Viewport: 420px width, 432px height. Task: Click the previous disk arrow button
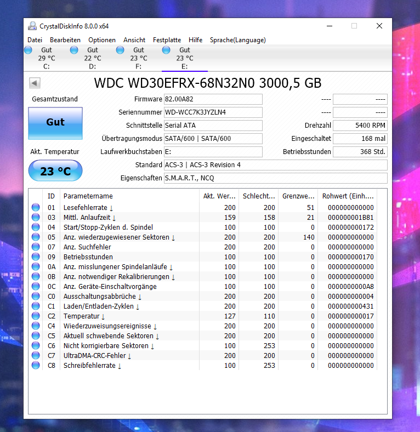click(35, 83)
